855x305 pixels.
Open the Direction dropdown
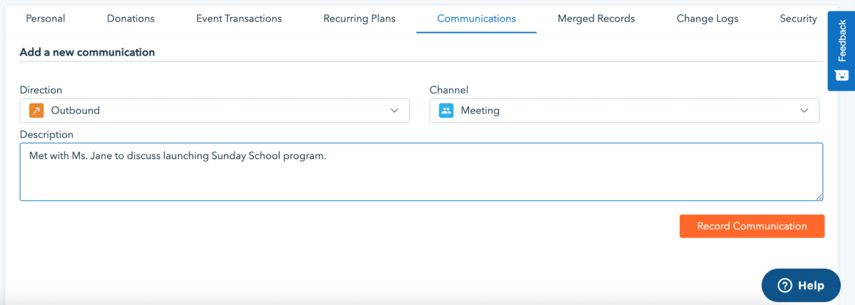[214, 111]
